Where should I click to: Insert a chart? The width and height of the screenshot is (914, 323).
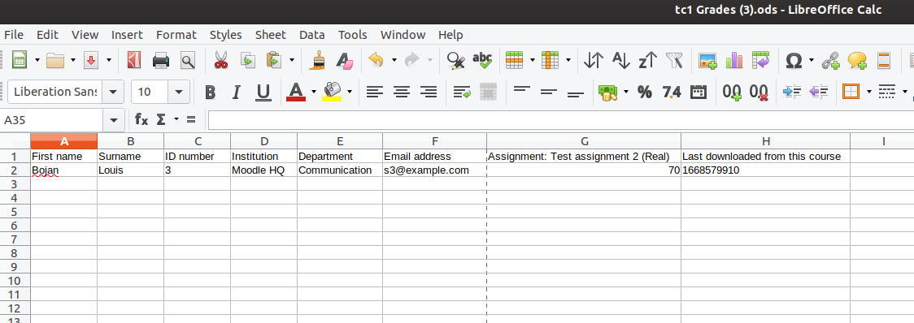(733, 60)
